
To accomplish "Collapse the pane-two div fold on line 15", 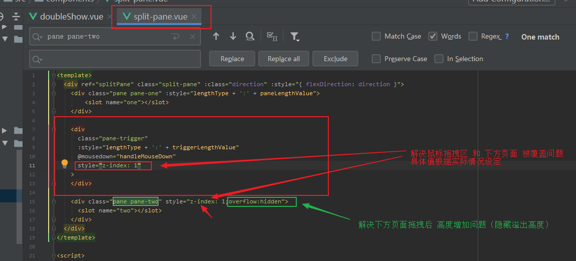I will click(x=54, y=201).
